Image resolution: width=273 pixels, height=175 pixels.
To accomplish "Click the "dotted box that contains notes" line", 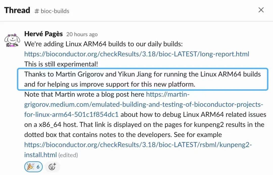I will 123,135.
